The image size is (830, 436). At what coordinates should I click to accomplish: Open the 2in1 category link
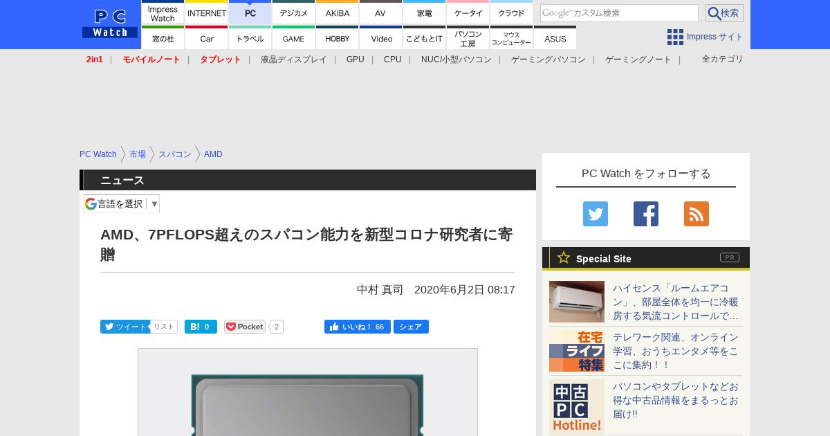[x=94, y=60]
